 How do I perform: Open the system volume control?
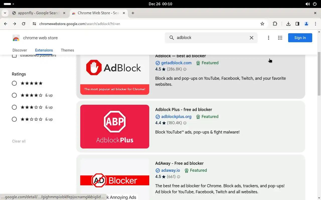tap(307, 4)
